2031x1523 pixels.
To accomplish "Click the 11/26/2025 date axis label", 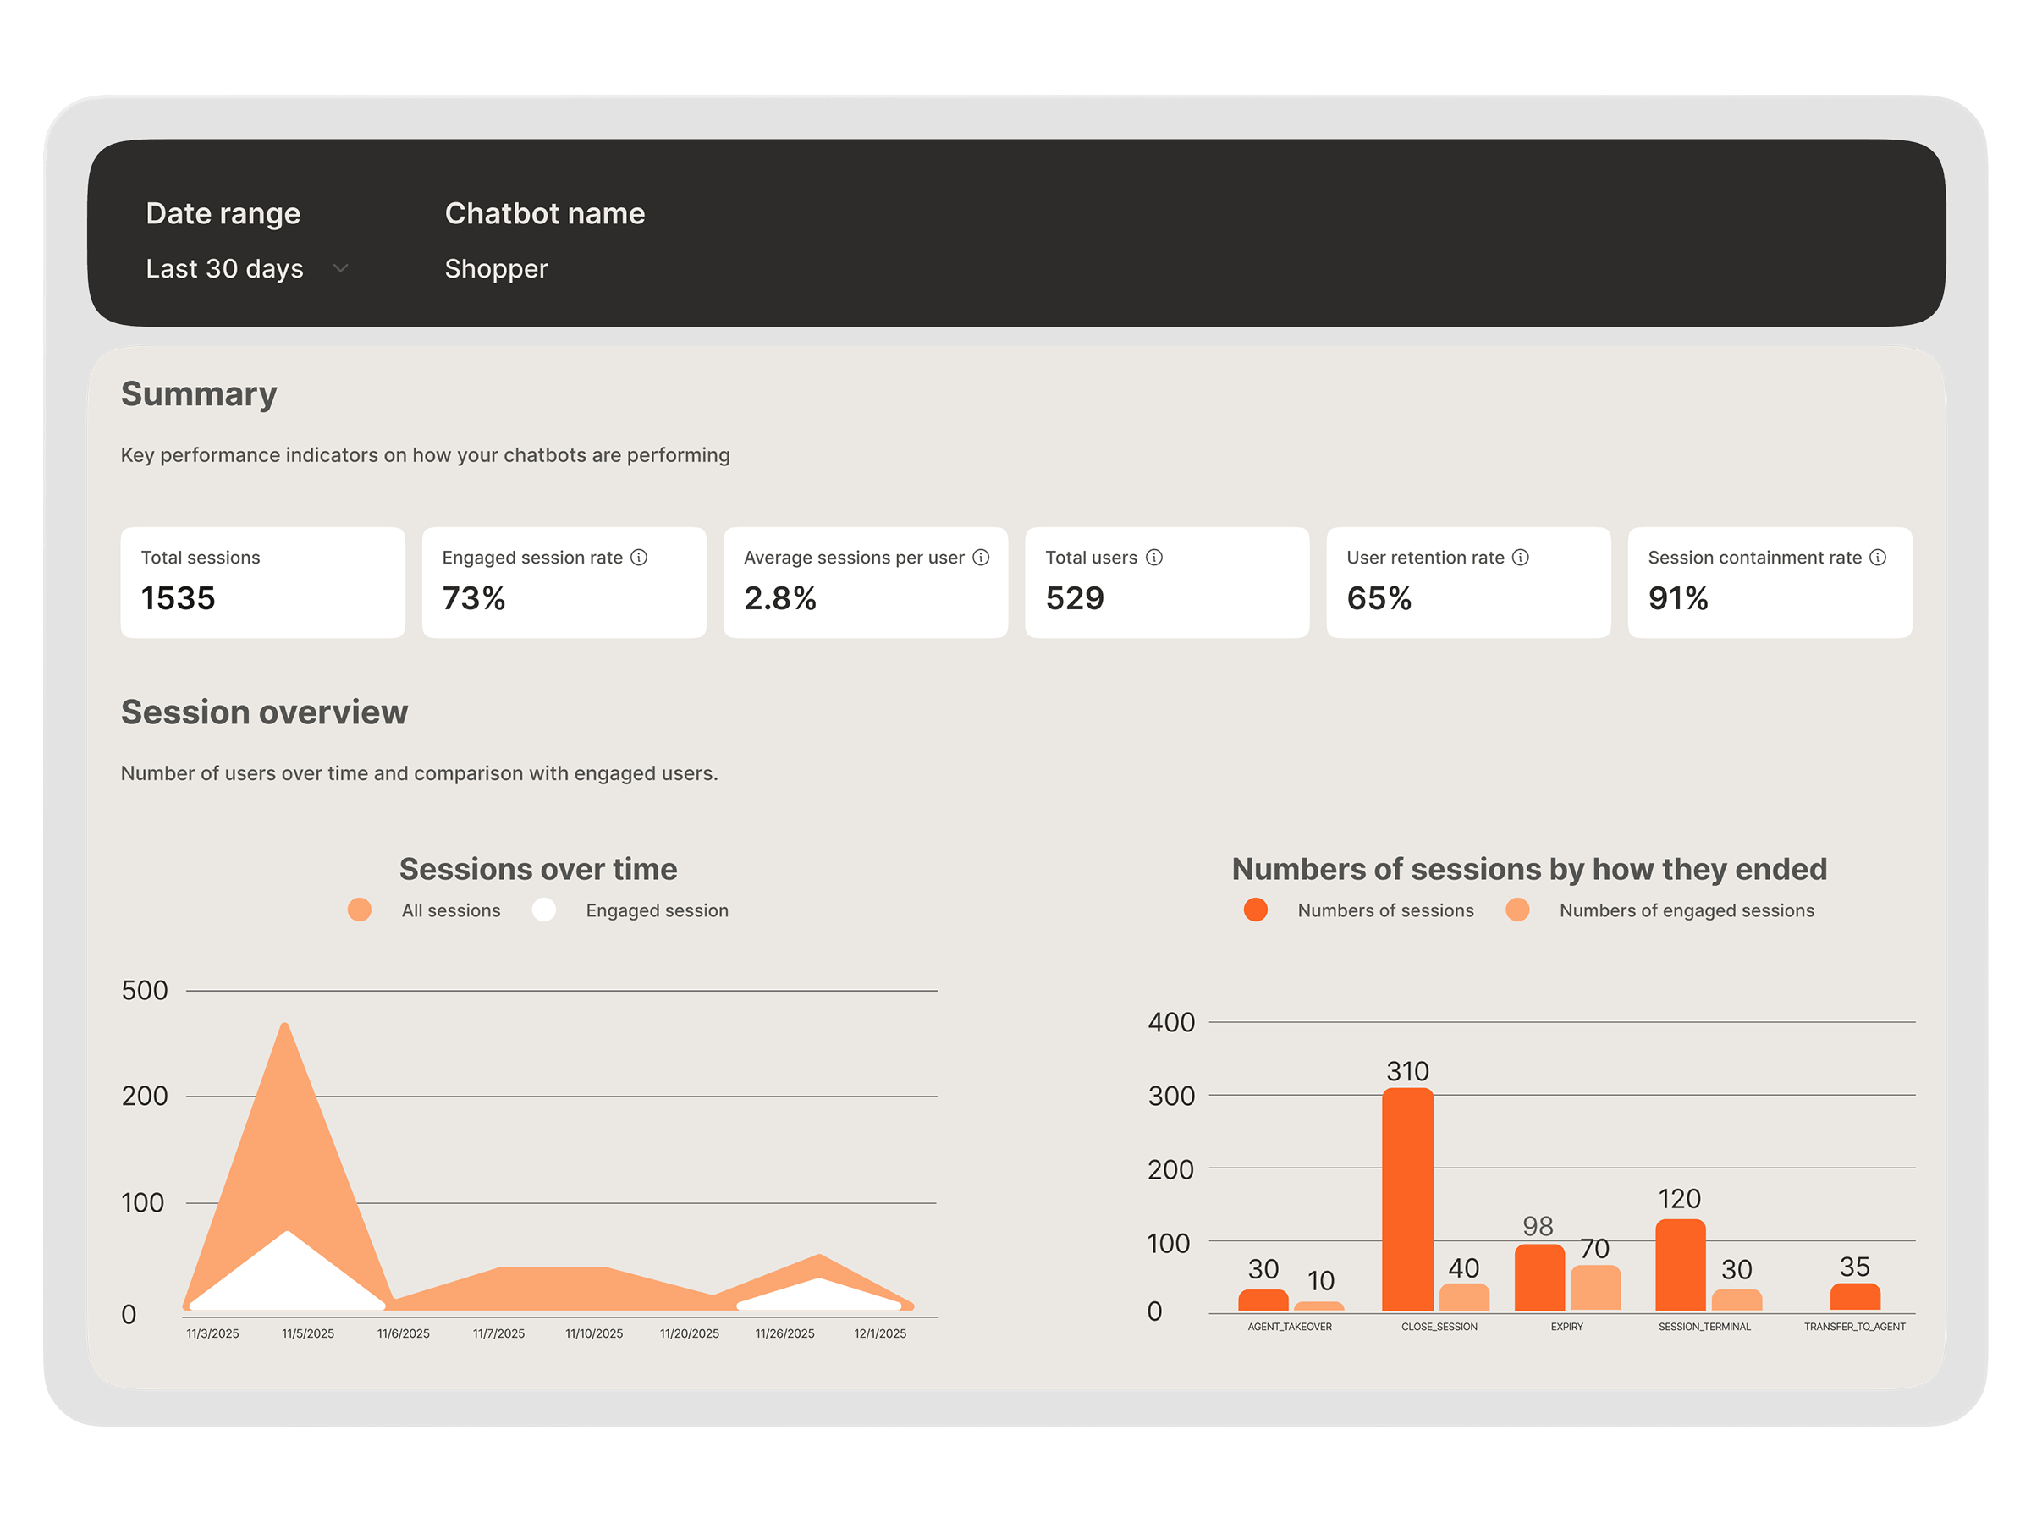I will point(784,1333).
